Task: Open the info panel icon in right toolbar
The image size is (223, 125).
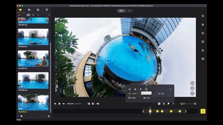Action: coord(203,59)
